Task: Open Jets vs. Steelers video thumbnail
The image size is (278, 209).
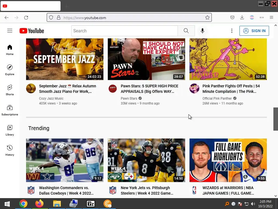Action: point(146,160)
